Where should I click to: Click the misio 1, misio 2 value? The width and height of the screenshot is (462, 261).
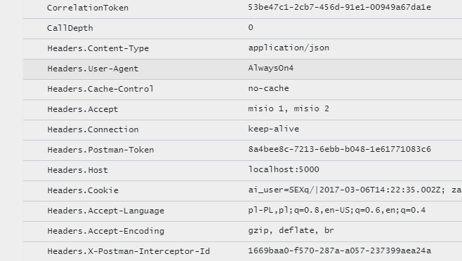point(289,108)
